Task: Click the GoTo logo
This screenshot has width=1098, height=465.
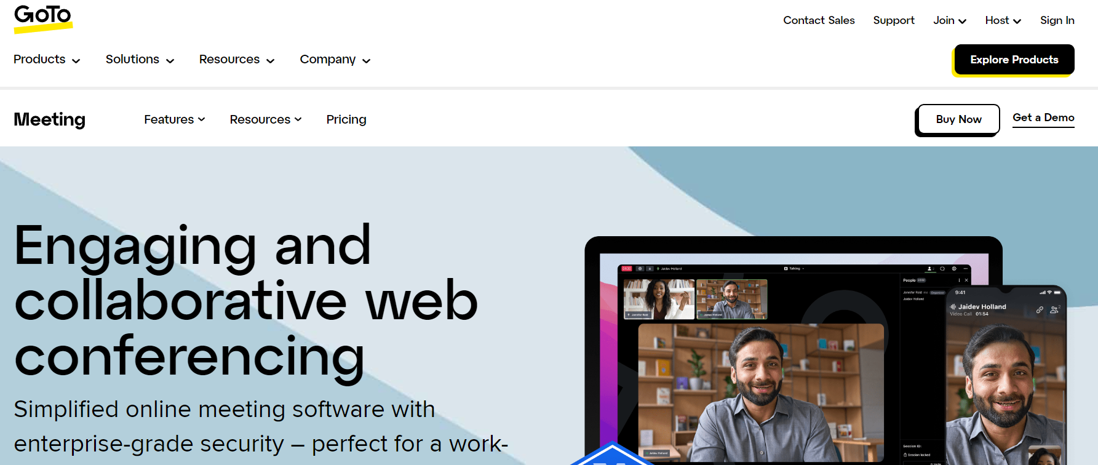Action: [x=43, y=18]
